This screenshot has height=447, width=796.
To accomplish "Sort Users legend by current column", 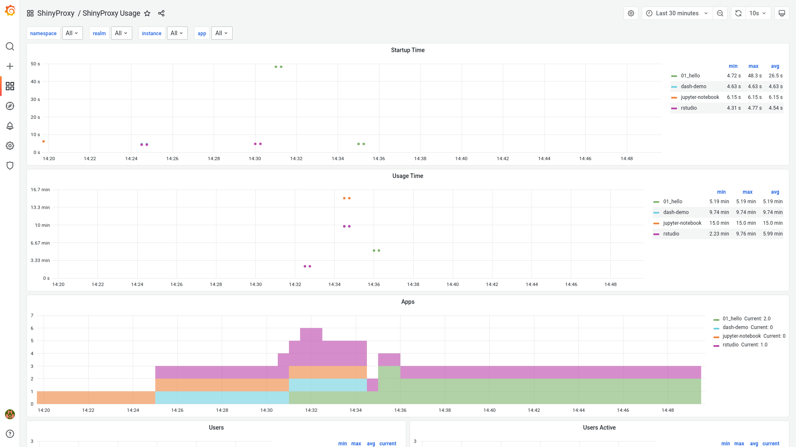I will click(388, 444).
